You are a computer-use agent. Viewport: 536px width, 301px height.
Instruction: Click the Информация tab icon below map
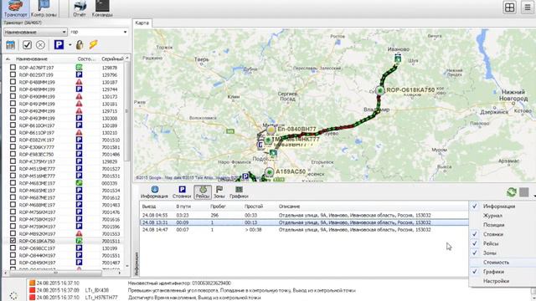[x=154, y=192]
